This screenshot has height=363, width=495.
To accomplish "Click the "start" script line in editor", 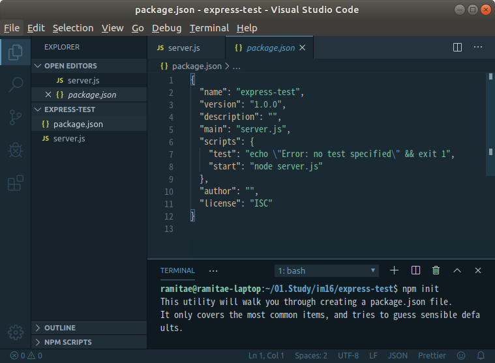I will click(x=265, y=167).
